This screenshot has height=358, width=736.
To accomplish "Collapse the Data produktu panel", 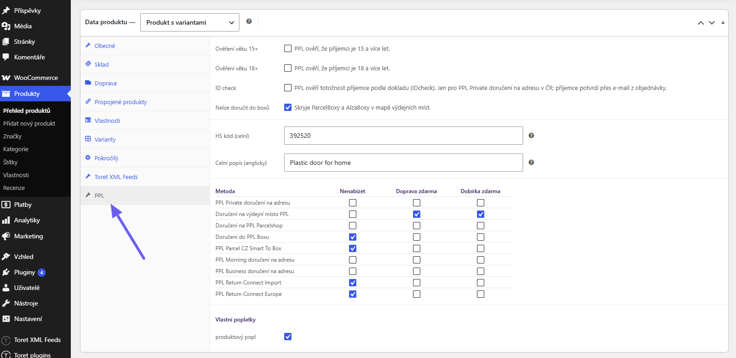I will 723,22.
